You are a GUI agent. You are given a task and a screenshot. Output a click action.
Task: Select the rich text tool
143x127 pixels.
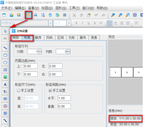coord(5,92)
